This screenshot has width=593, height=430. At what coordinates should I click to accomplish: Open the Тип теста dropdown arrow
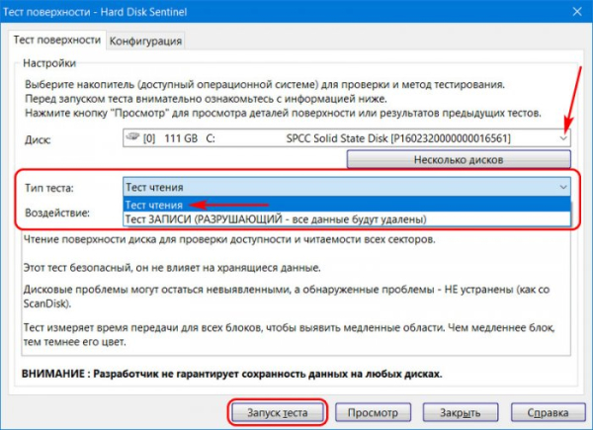pyautogui.click(x=563, y=186)
